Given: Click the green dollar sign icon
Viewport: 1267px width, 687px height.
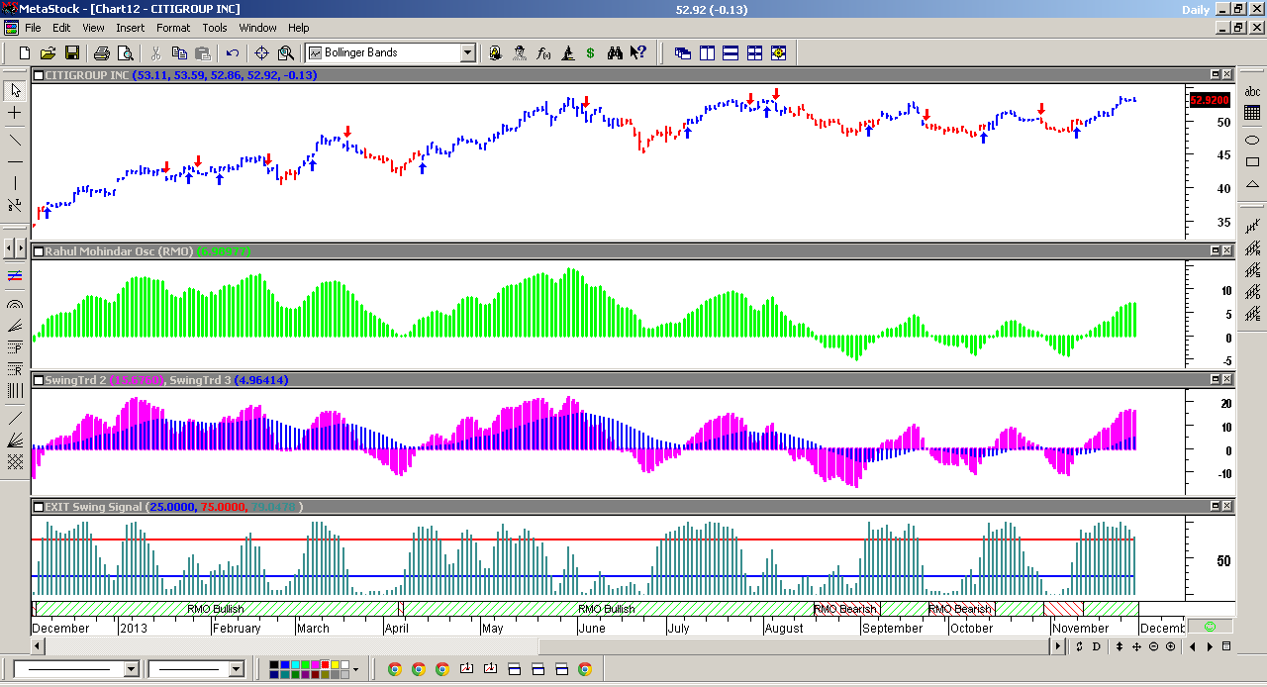Looking at the screenshot, I should pos(591,52).
